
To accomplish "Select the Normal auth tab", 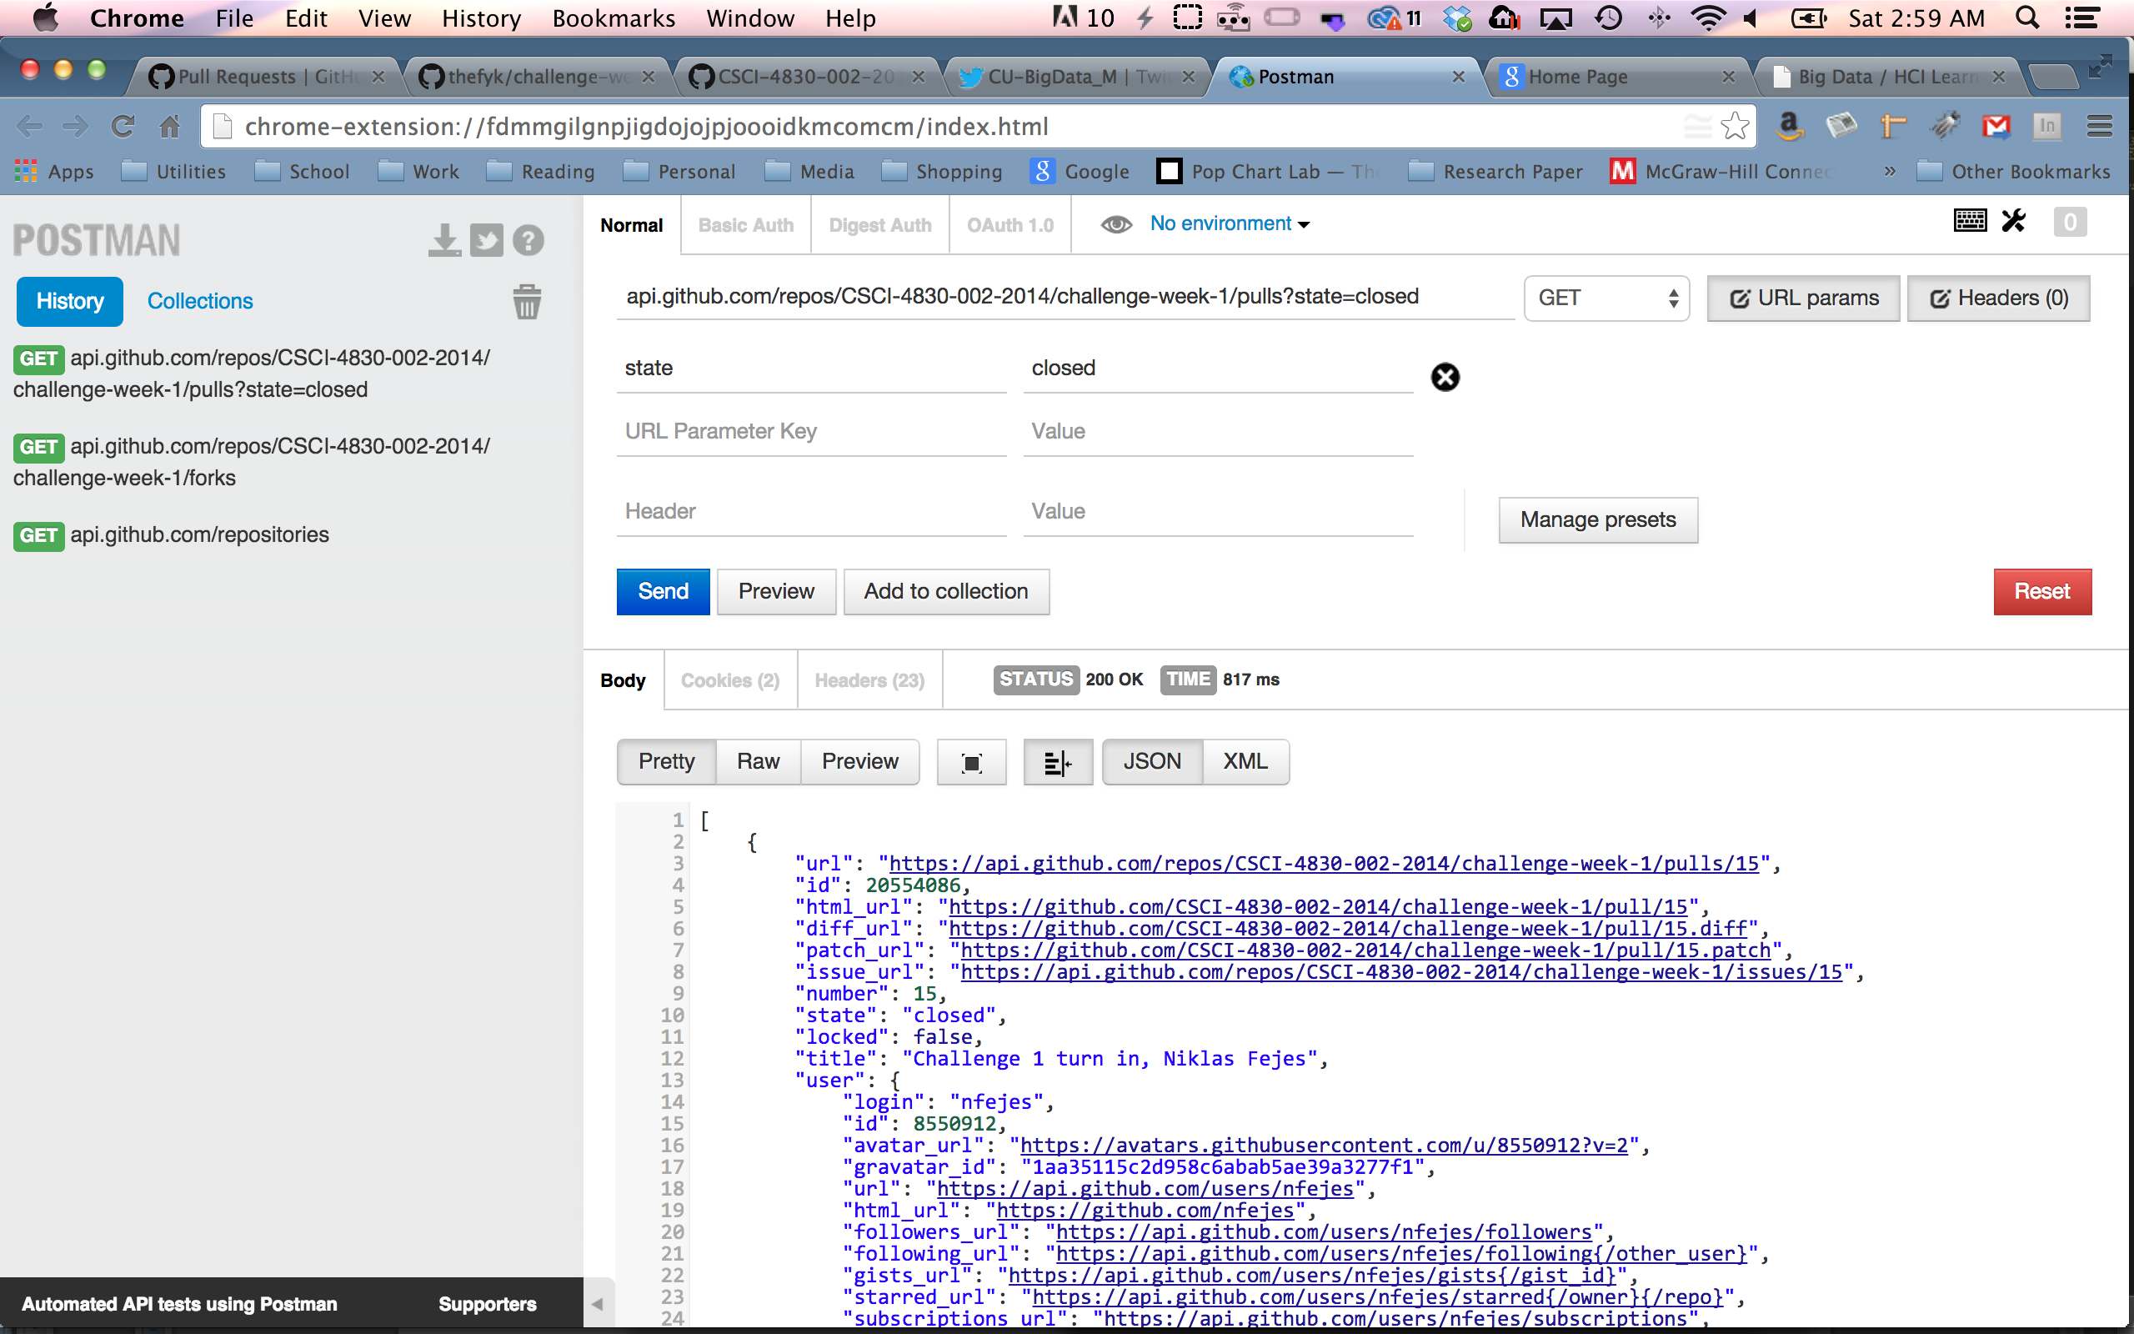I will pyautogui.click(x=631, y=225).
